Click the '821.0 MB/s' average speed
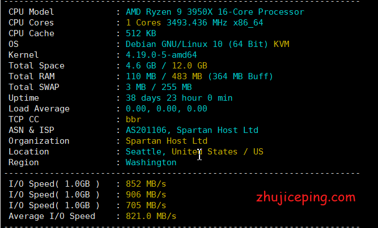 coord(151,216)
